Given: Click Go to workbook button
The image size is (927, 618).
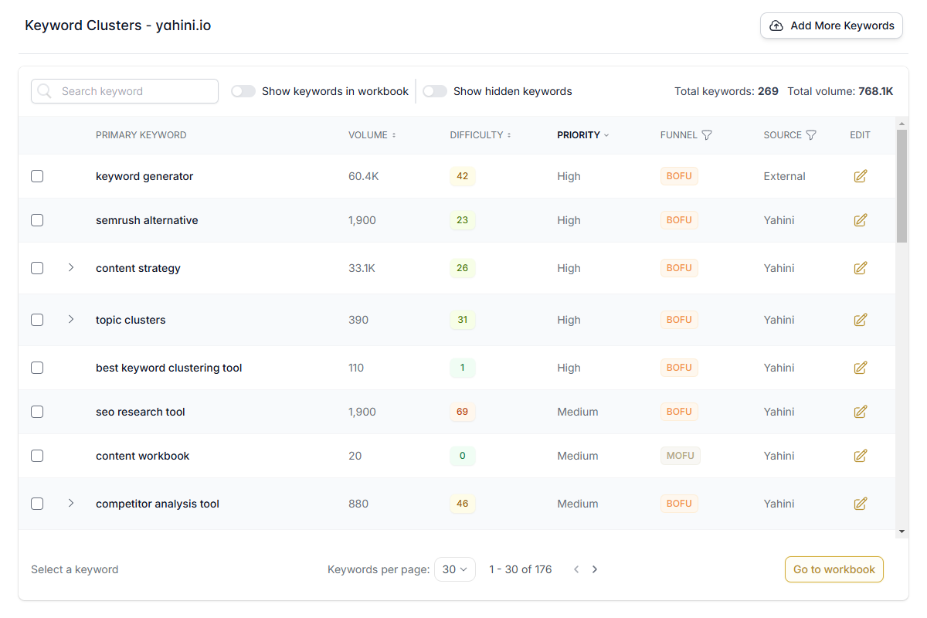Looking at the screenshot, I should pos(834,569).
